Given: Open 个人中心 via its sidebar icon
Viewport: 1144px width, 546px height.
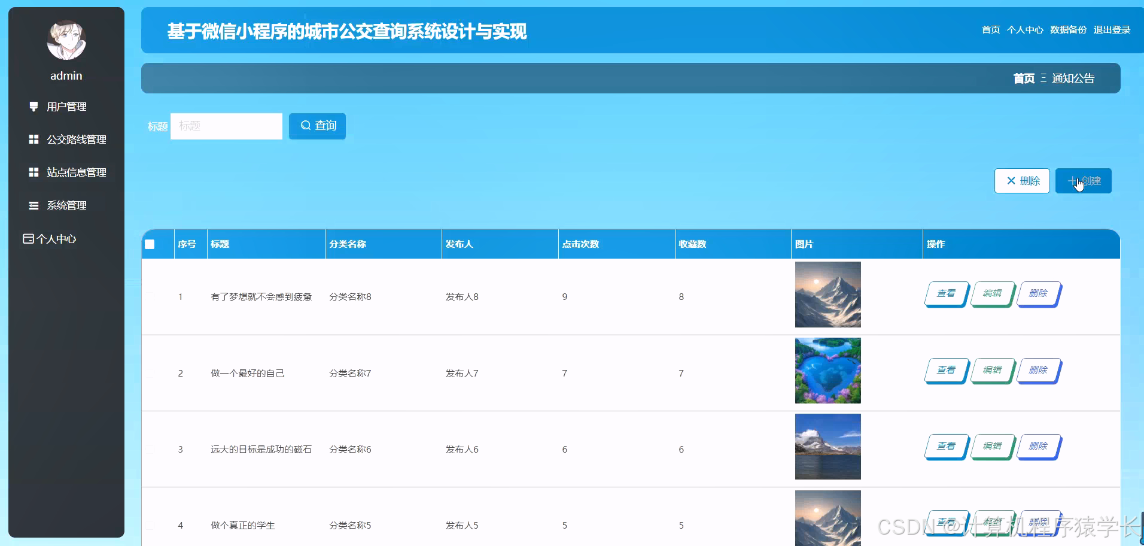Looking at the screenshot, I should coord(27,238).
